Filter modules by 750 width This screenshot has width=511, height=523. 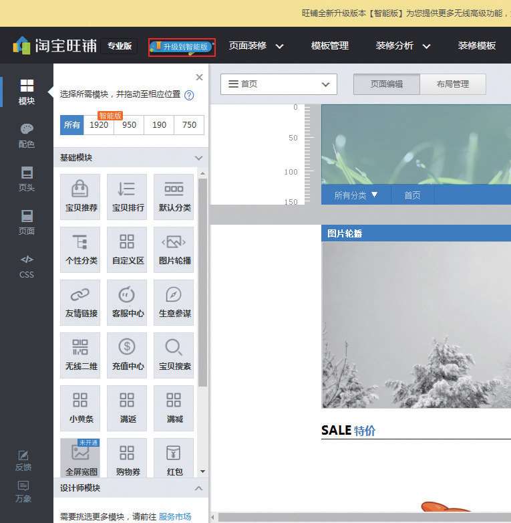(189, 125)
